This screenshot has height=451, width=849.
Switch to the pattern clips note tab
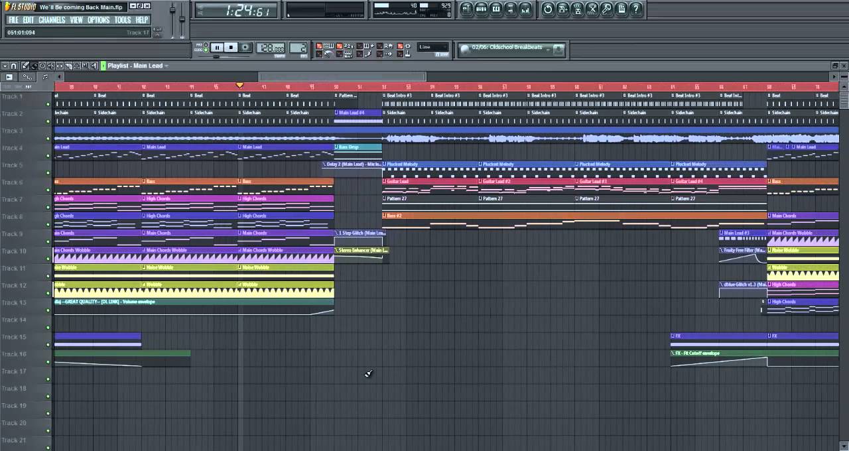45,77
